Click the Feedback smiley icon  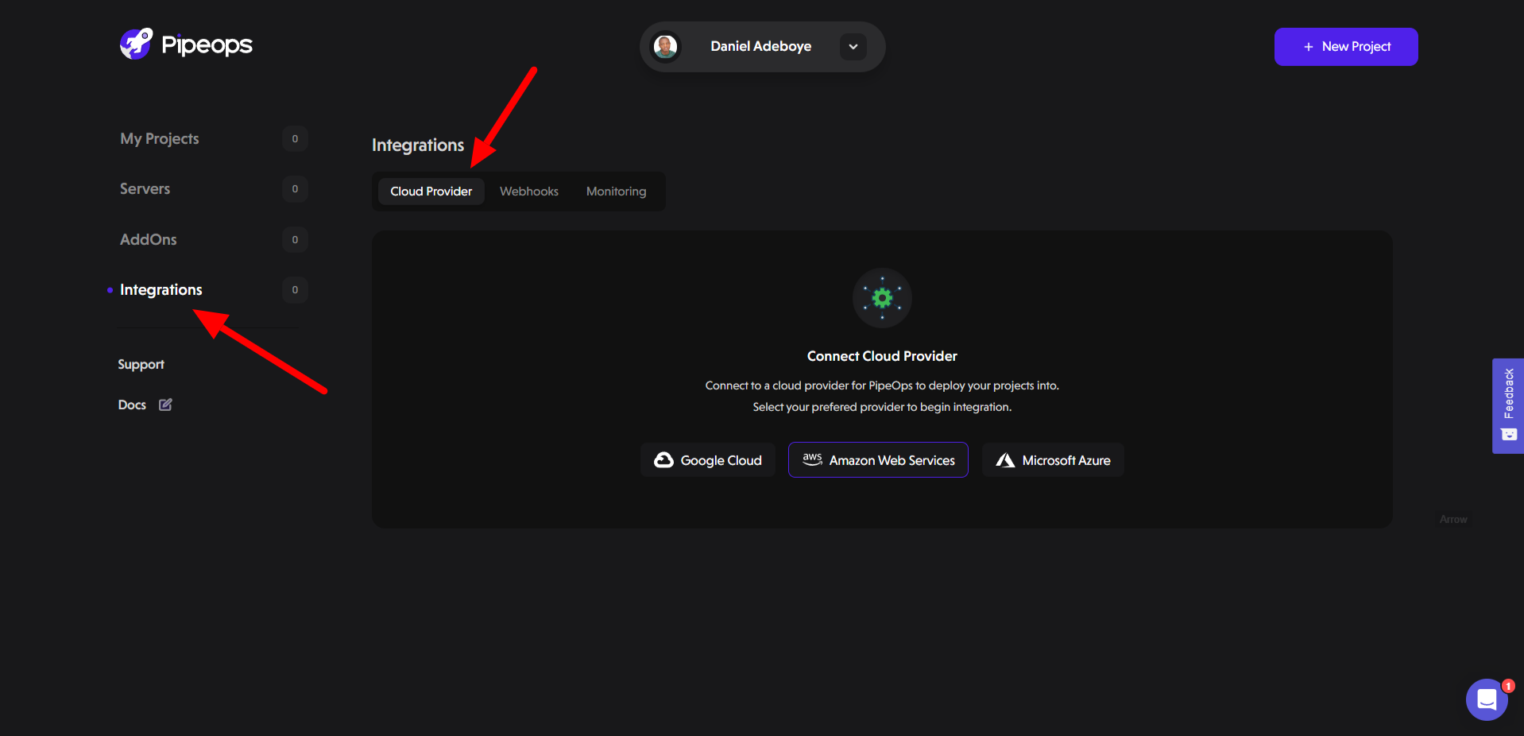[1509, 435]
